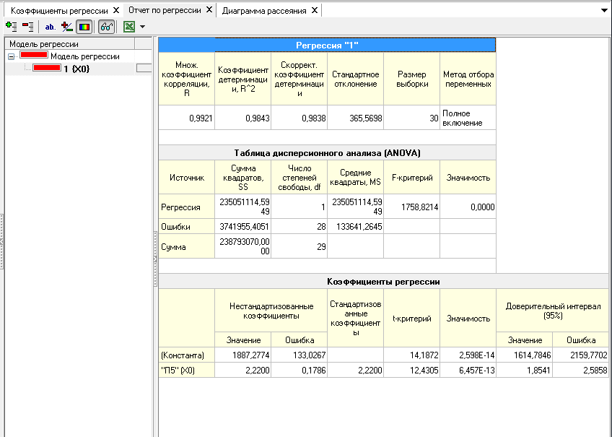Click the 'ab.' text format toolbar icon
This screenshot has height=437, width=612.
(51, 27)
